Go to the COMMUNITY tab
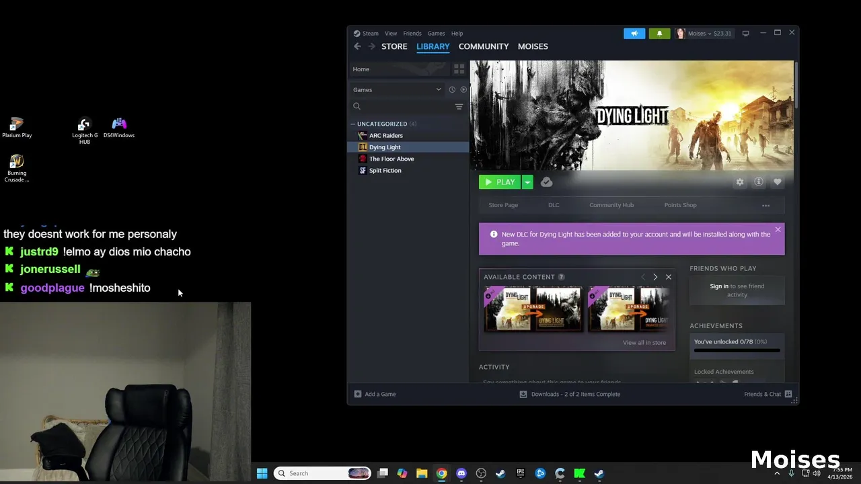Image resolution: width=861 pixels, height=484 pixels. click(x=484, y=46)
